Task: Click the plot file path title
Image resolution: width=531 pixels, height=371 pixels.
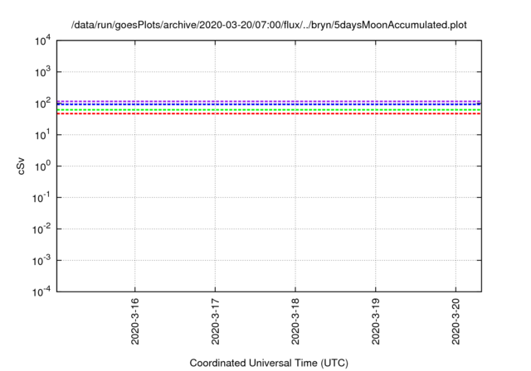Action: (269, 25)
